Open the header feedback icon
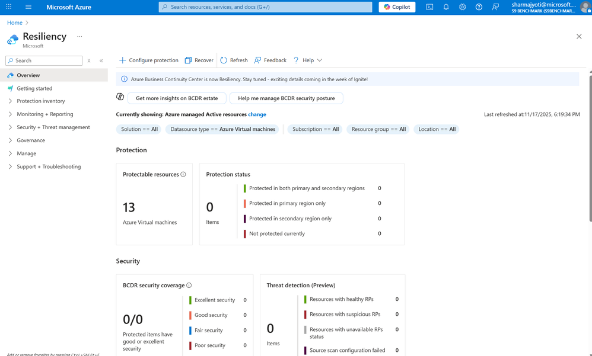The width and height of the screenshot is (592, 356). [495, 7]
